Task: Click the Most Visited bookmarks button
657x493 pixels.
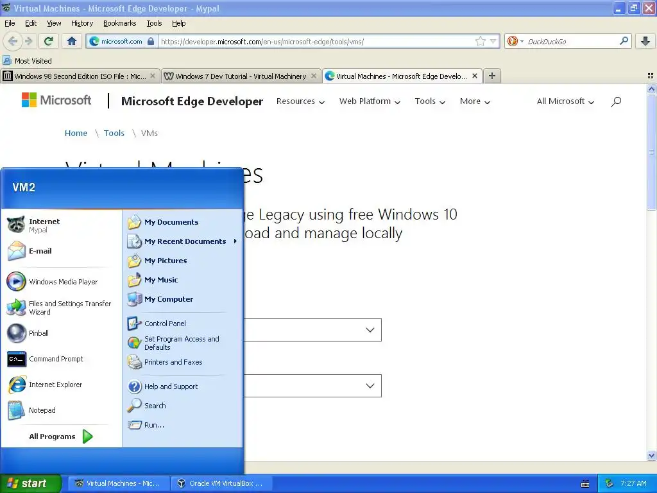Action: point(28,61)
